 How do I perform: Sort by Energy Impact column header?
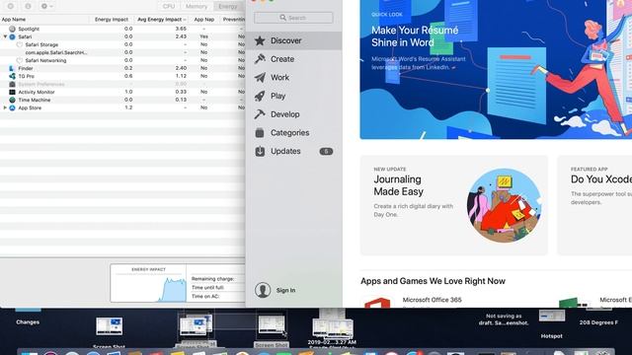pos(112,20)
